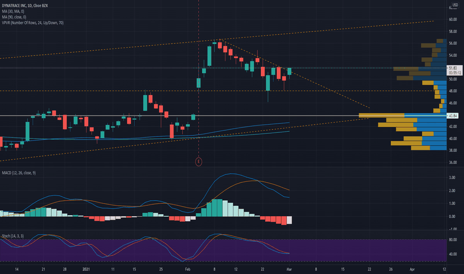Click the MACD (12, 26, close, 9) label

[x=18, y=173]
